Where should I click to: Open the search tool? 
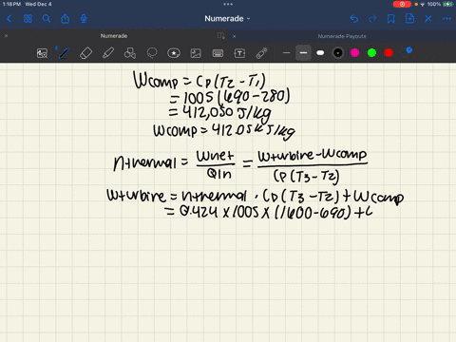pyautogui.click(x=47, y=19)
